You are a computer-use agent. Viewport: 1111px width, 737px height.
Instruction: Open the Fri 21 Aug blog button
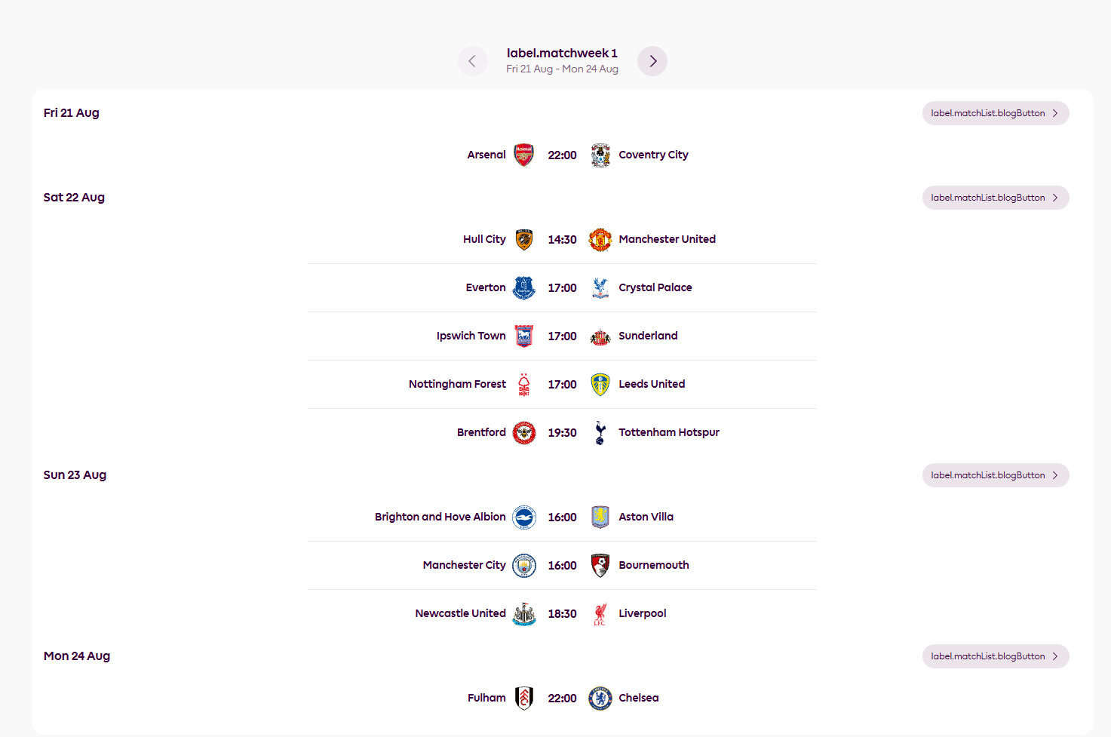coord(996,113)
